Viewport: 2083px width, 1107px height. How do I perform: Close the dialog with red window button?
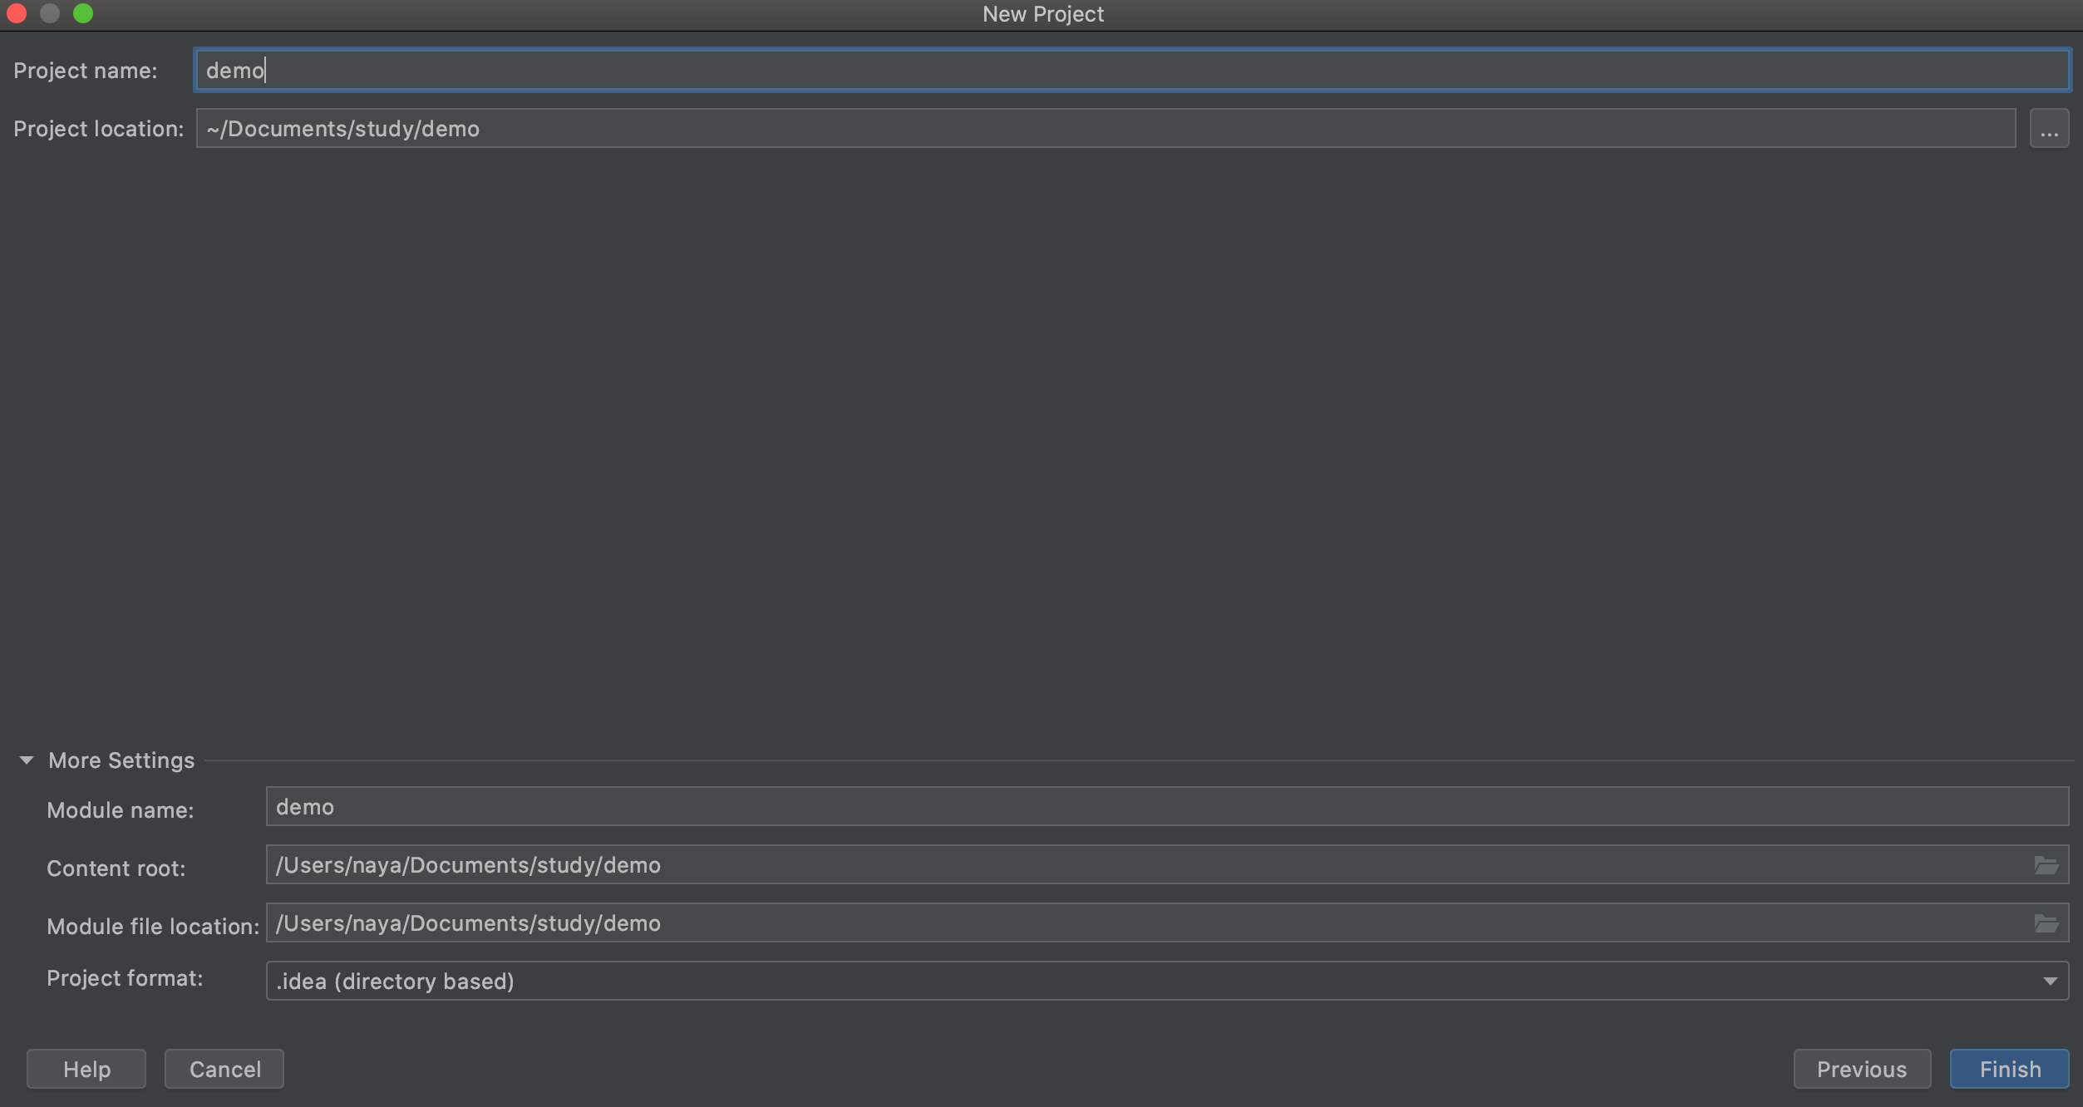click(x=17, y=13)
